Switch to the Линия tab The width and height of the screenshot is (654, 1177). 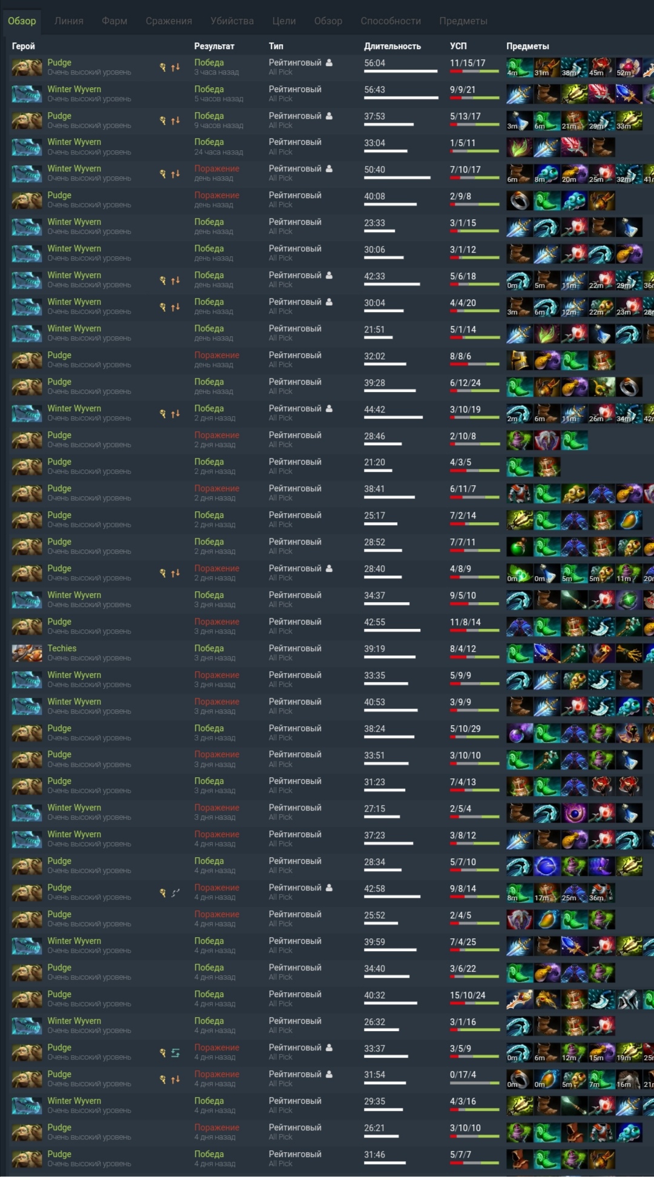(x=69, y=21)
